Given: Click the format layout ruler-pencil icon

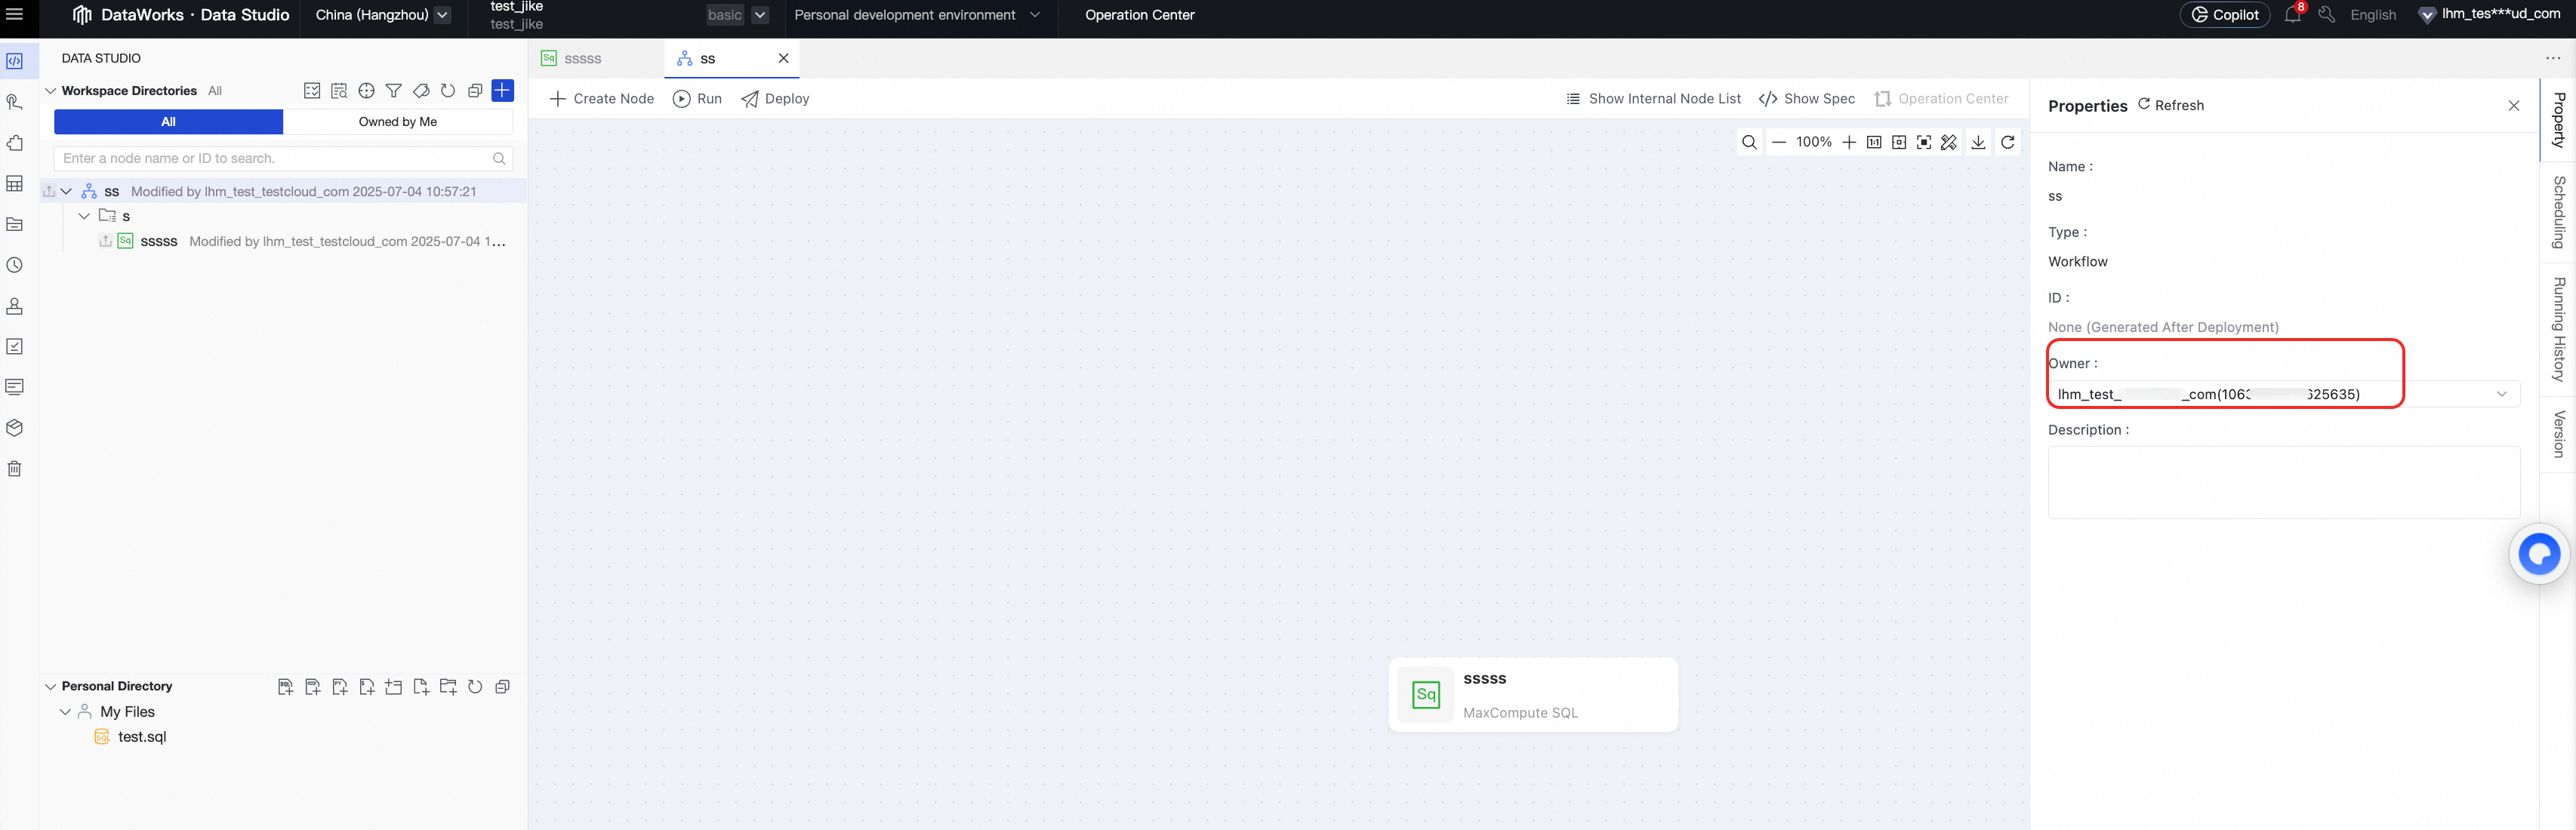Looking at the screenshot, I should tap(1949, 142).
